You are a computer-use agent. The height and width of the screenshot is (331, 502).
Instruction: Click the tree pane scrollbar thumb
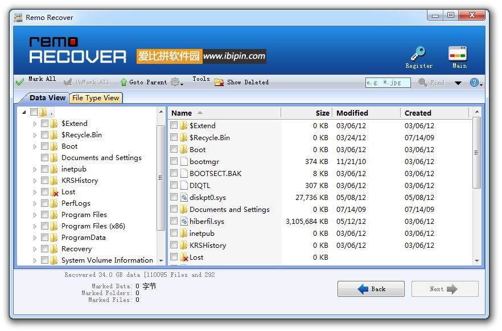click(x=161, y=178)
